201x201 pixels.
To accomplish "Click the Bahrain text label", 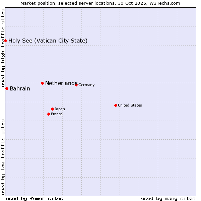I will 20,89.
